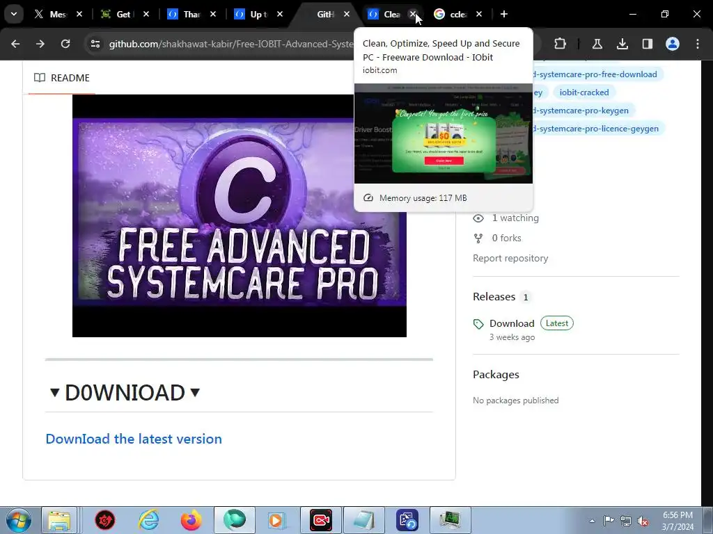Launch Firefox from the taskbar
Viewport: 713px width, 534px height.
tap(191, 520)
